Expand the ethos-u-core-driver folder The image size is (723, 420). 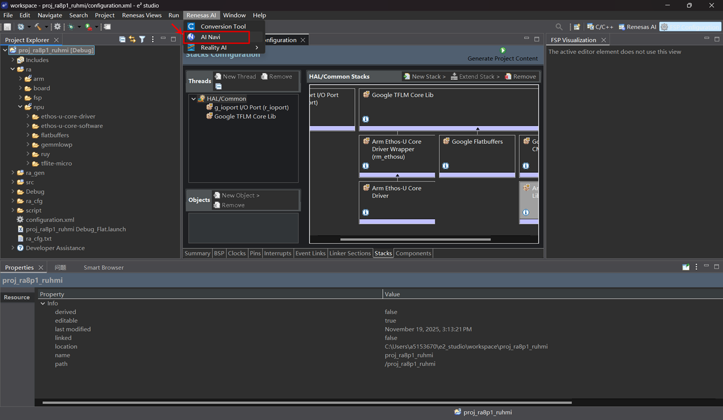(x=28, y=116)
